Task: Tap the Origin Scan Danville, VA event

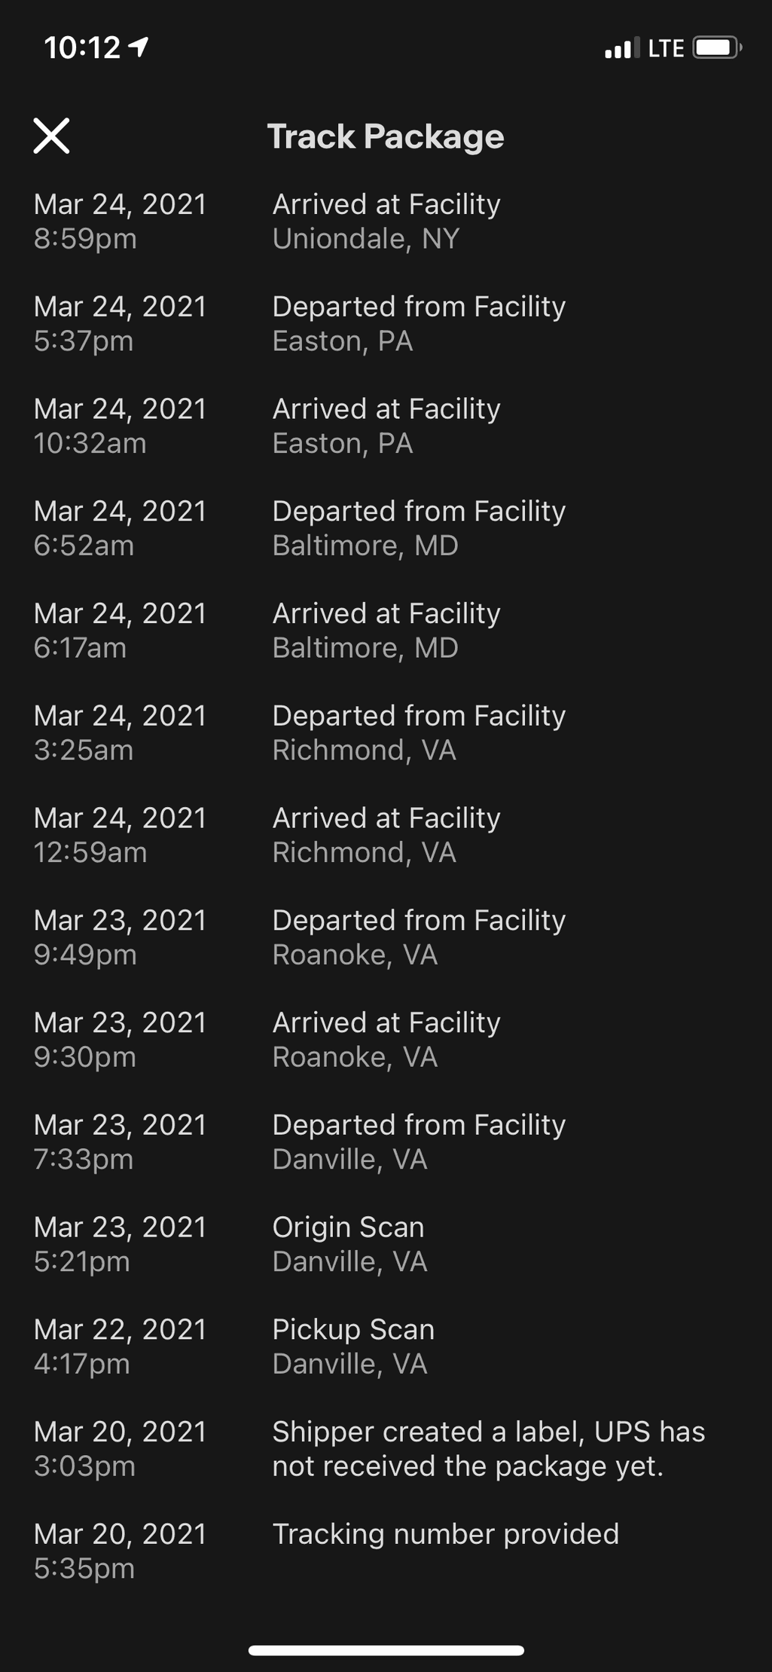Action: (x=386, y=1244)
